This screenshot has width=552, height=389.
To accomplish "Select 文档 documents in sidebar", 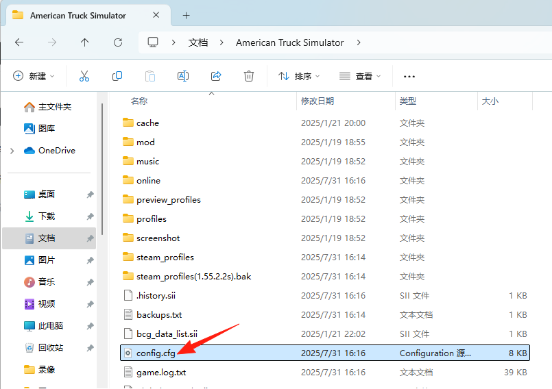I will (49, 238).
